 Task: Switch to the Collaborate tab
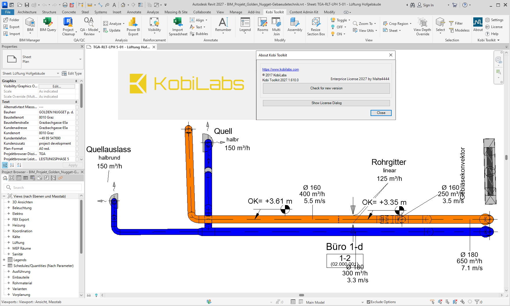click(202, 12)
